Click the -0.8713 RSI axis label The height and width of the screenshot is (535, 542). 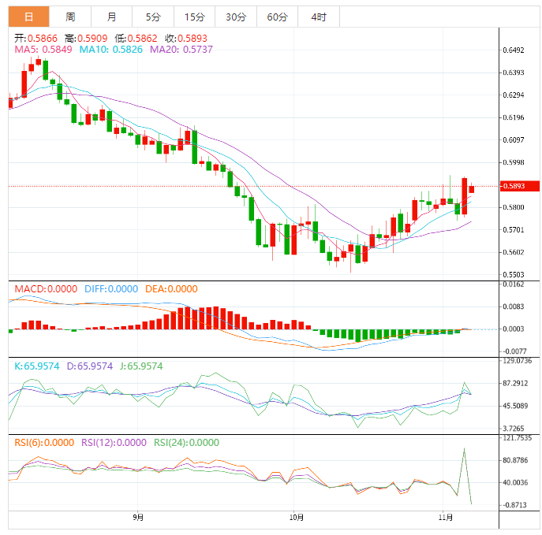[514, 505]
